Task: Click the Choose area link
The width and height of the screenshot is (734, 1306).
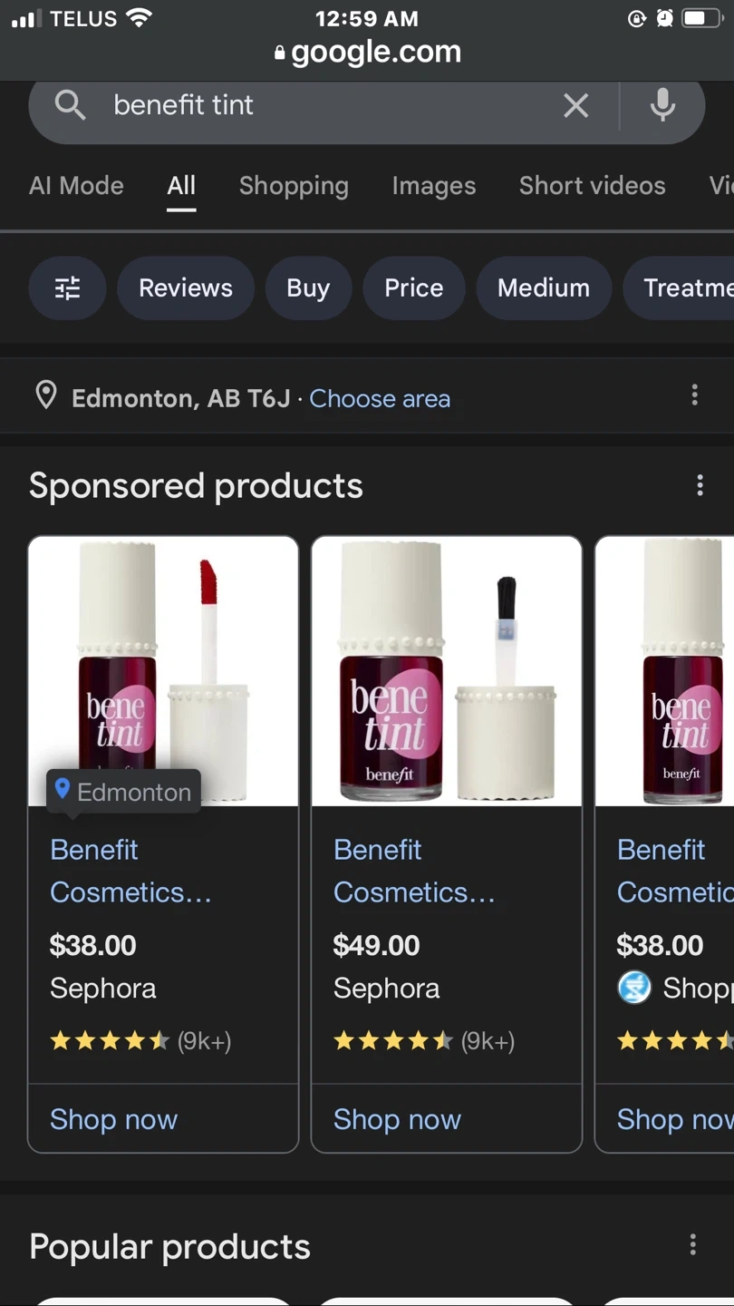Action: (x=380, y=399)
